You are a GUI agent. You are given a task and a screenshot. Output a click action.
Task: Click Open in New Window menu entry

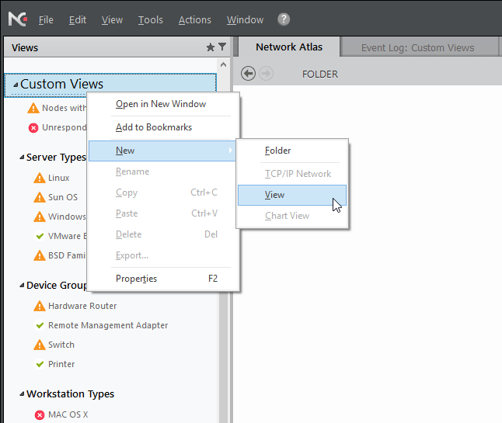tap(160, 104)
